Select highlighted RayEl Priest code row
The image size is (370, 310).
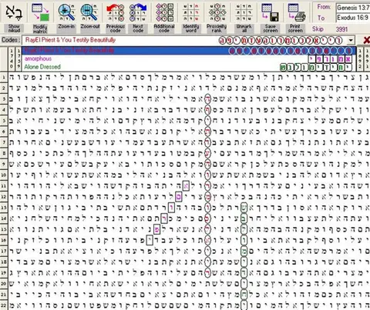(189, 50)
